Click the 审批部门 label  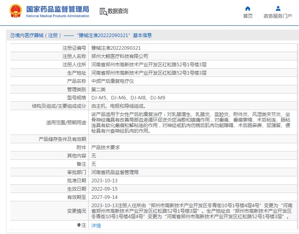point(77,172)
